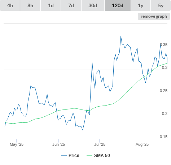Click the blue Price legend line marker
This screenshot has height=165, width=171.
point(64,156)
